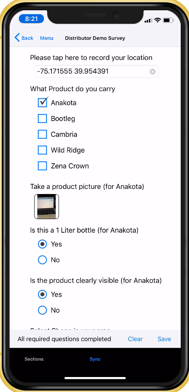Screen dimensions: 189x392
Task: Clear the location field with the X icon
Action: [152, 72]
